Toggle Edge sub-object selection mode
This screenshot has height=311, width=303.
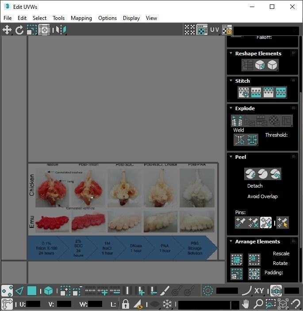(x=19, y=291)
